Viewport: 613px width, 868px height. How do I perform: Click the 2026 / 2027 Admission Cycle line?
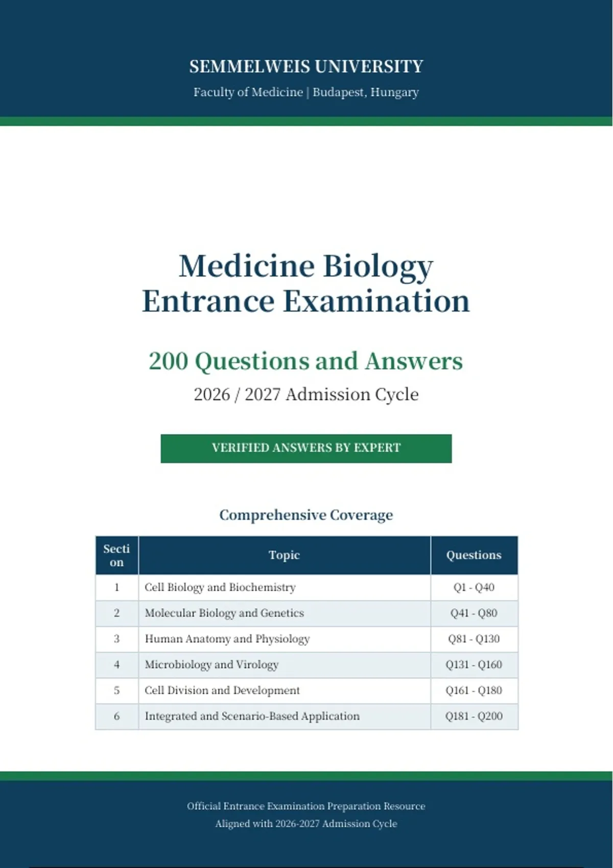pos(306,394)
